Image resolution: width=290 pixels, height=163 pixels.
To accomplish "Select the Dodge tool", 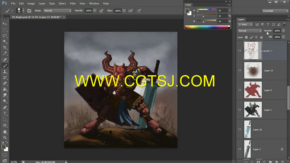I will 5,101.
